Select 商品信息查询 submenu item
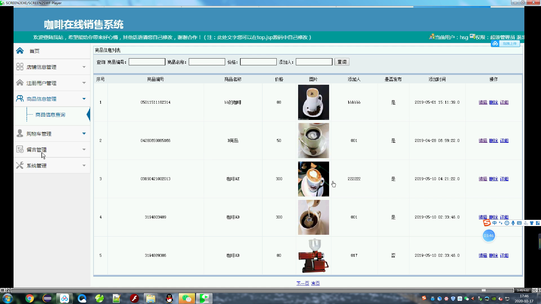This screenshot has width=541, height=304. coord(50,115)
